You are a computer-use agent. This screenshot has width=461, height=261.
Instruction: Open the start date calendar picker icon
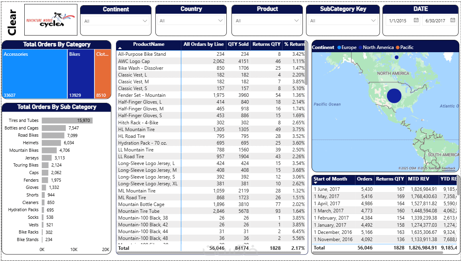click(416, 20)
